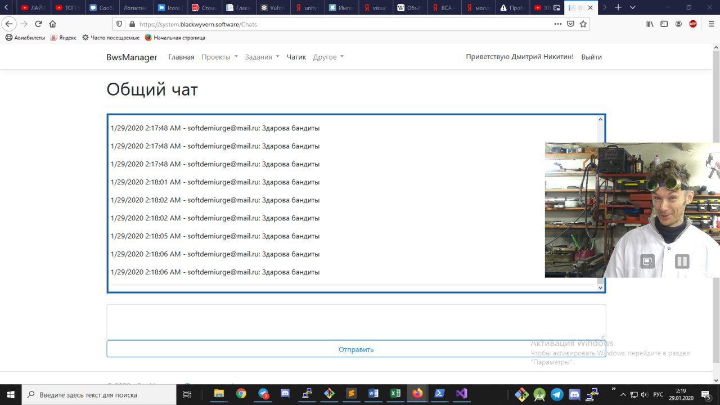The image size is (720, 405).
Task: Click the chat box's down arrow
Action: coord(600,287)
